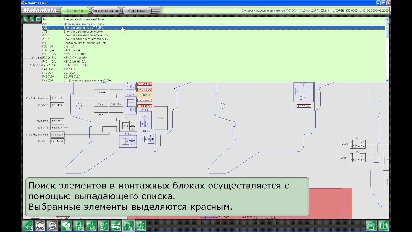Image resolution: width=412 pixels, height=232 pixels.
Task: Open the Диагностика tab
Action: click(x=74, y=11)
